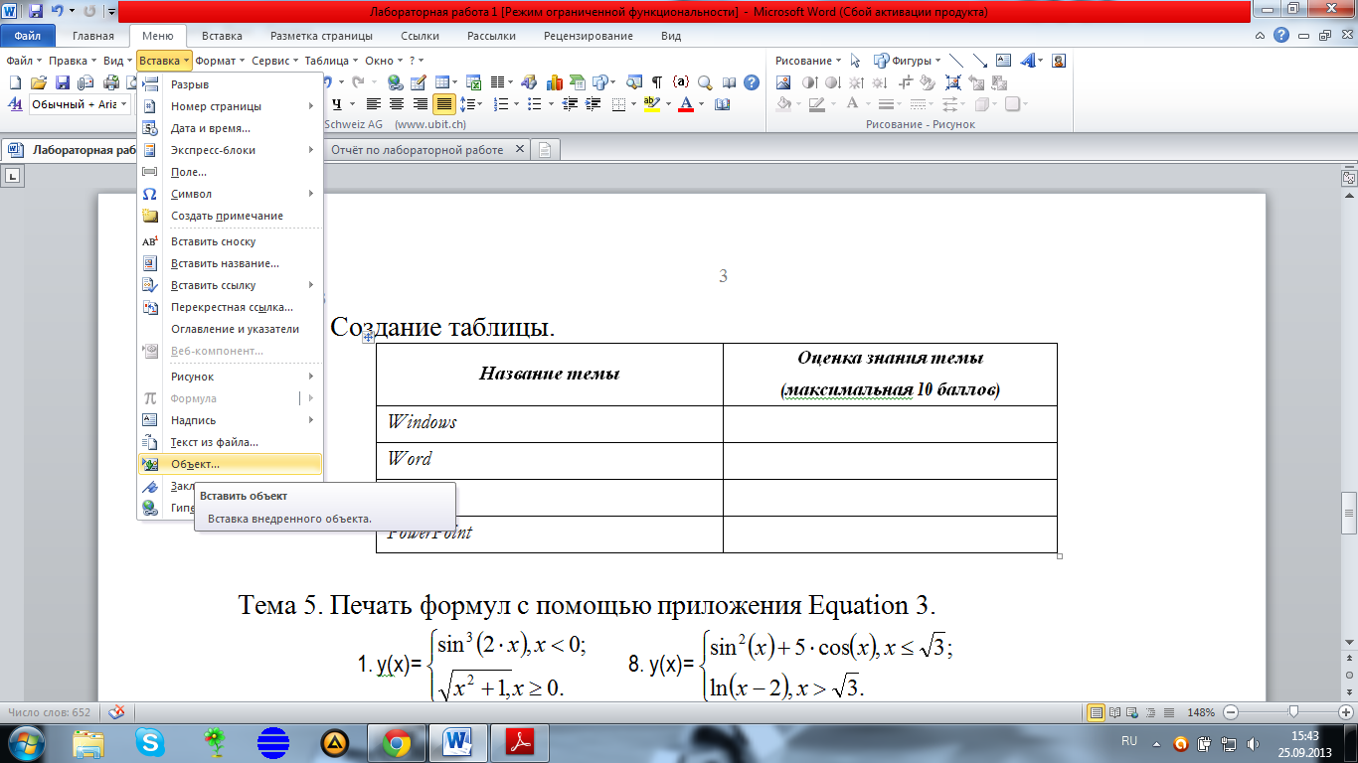Click the compress pictures icon
Screen dimensions: 1358x763
pyautogui.click(x=953, y=82)
